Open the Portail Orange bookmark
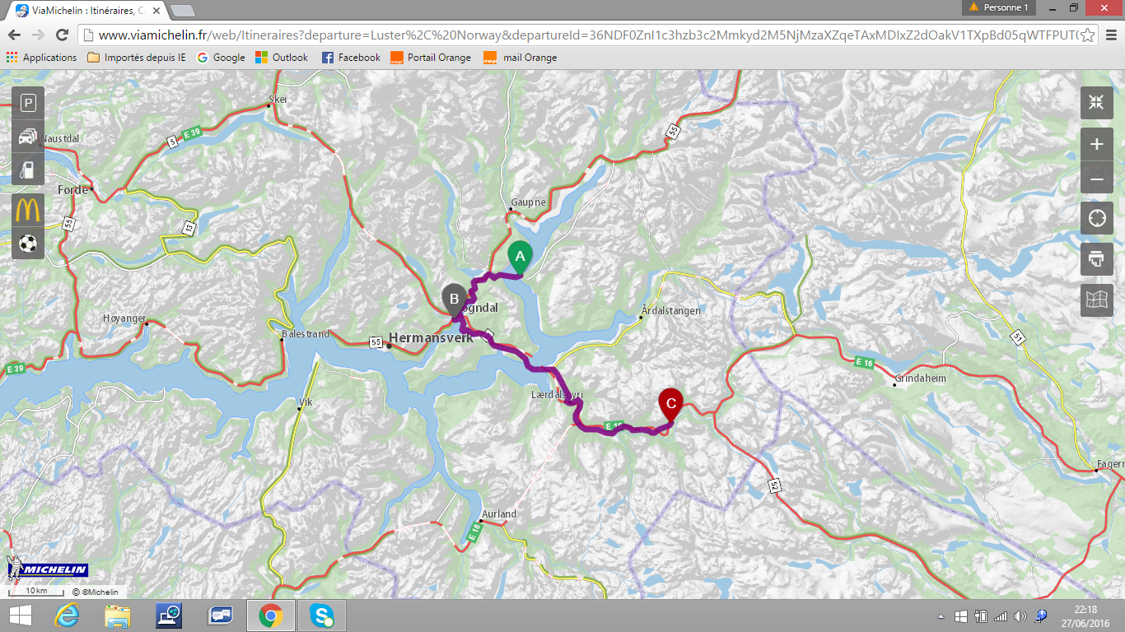The height and width of the screenshot is (632, 1125). coord(431,58)
